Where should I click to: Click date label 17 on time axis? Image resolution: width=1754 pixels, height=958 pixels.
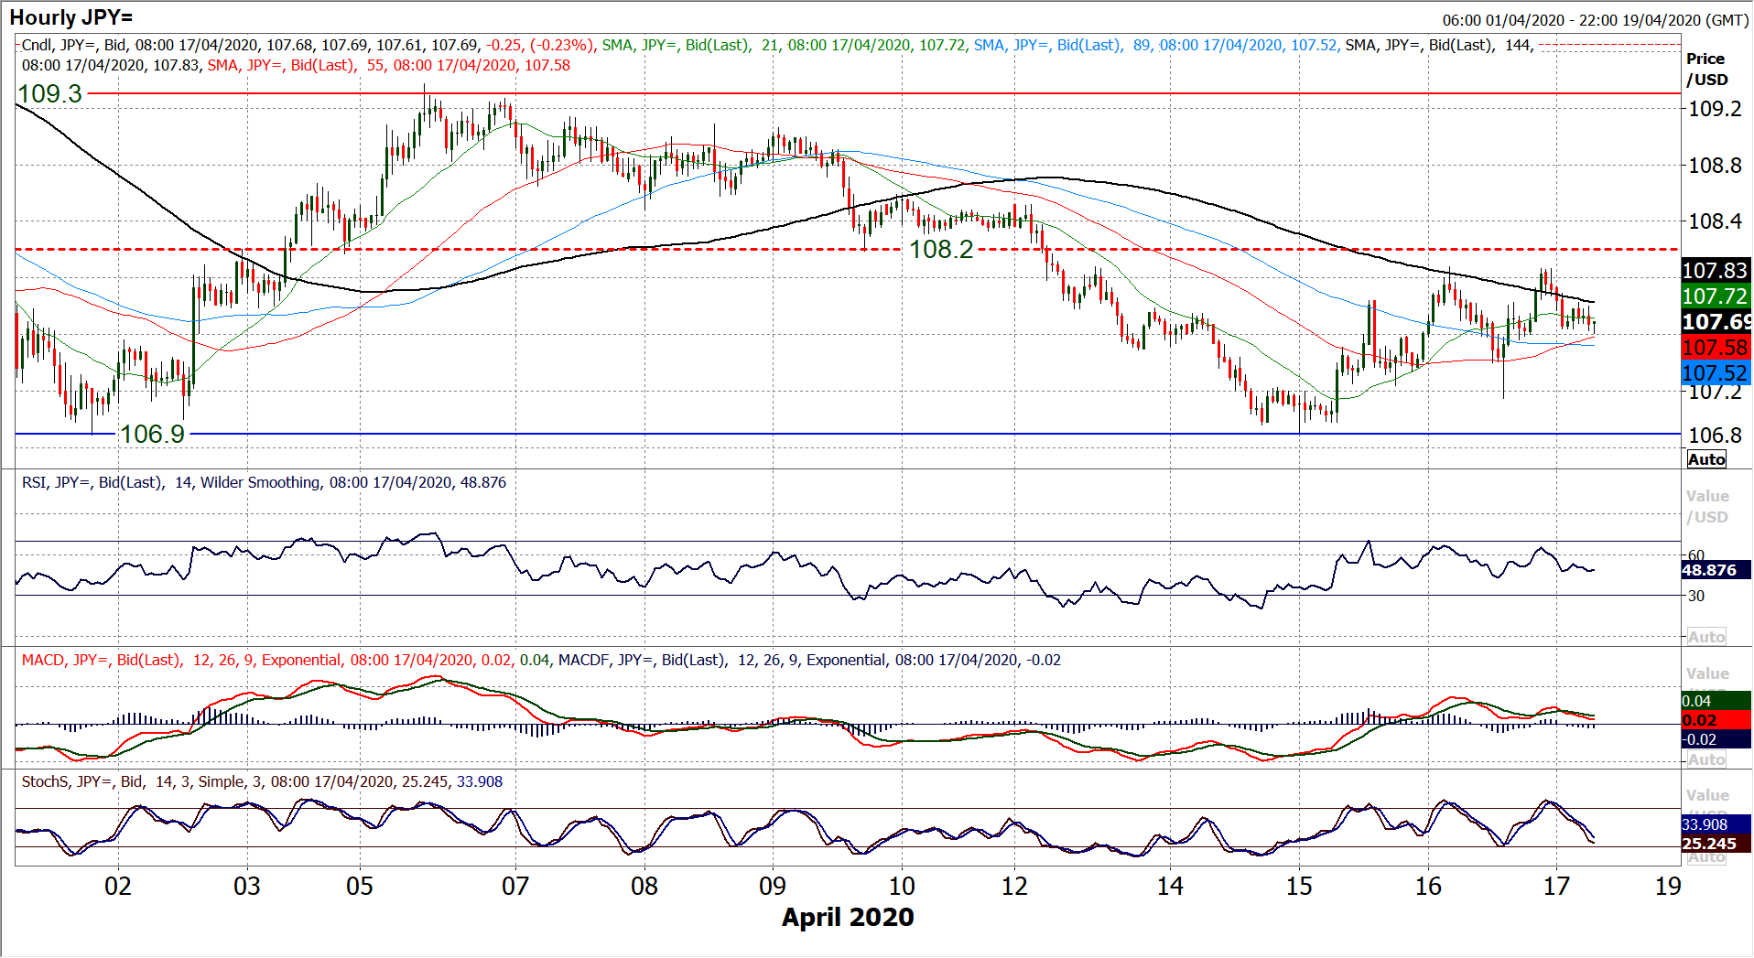coord(1556,886)
